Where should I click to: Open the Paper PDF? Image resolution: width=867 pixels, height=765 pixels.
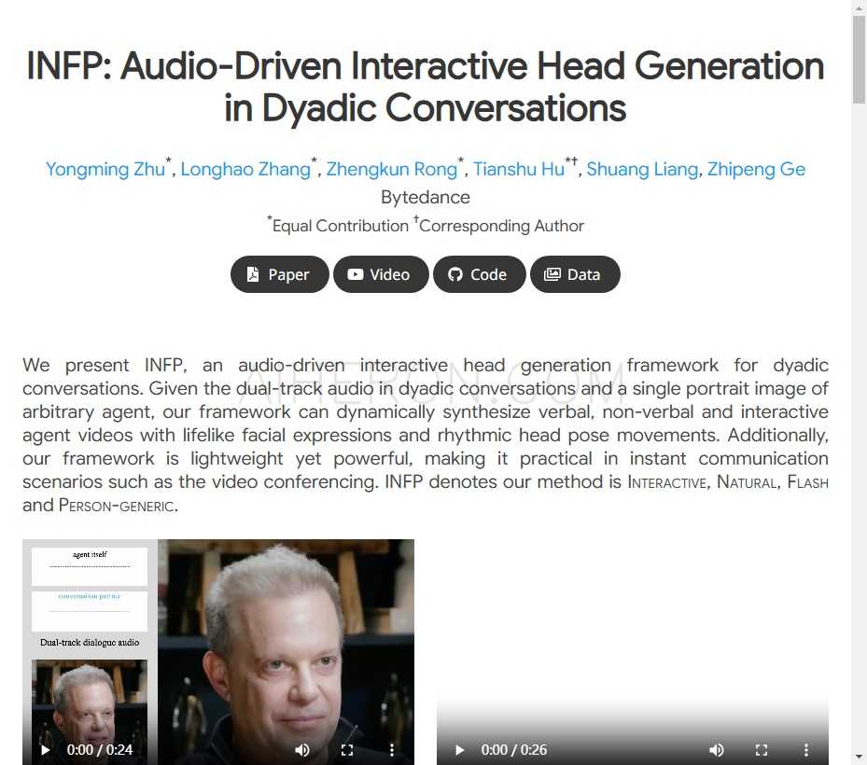[279, 273]
